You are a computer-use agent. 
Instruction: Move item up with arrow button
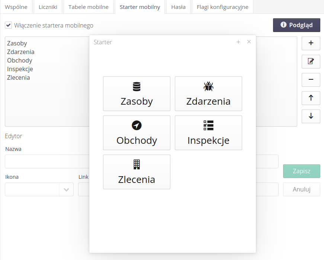pyautogui.click(x=311, y=98)
